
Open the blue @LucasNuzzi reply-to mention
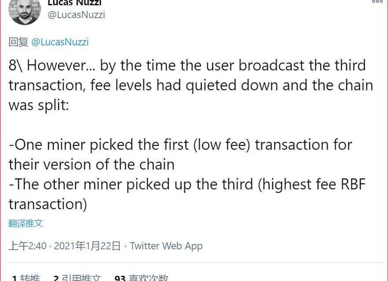(x=60, y=42)
